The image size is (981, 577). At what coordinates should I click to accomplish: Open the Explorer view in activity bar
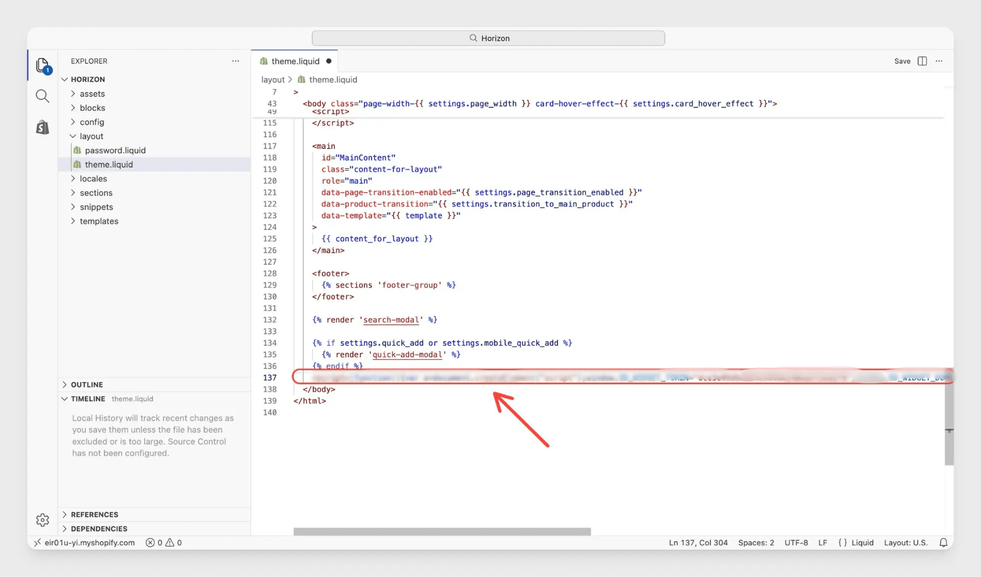43,65
